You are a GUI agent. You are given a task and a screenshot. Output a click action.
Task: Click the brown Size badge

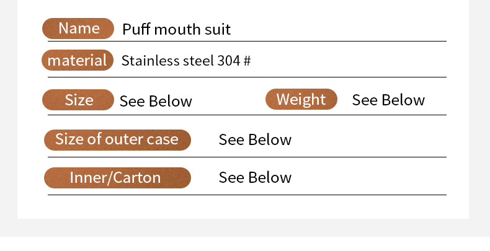[x=78, y=100]
